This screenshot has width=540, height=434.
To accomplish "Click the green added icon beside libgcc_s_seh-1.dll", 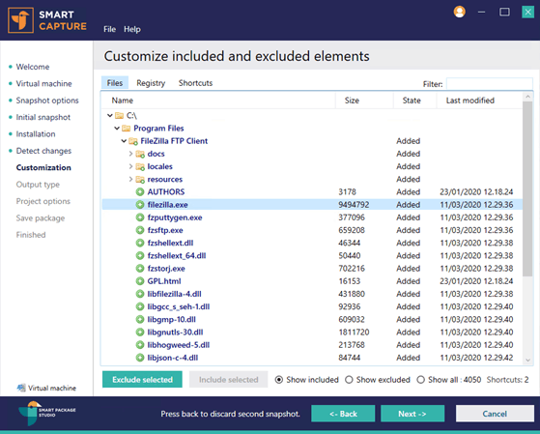I will click(x=140, y=306).
